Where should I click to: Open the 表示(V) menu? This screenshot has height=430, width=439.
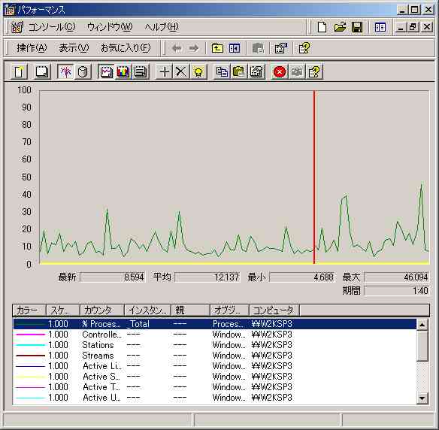click(74, 48)
